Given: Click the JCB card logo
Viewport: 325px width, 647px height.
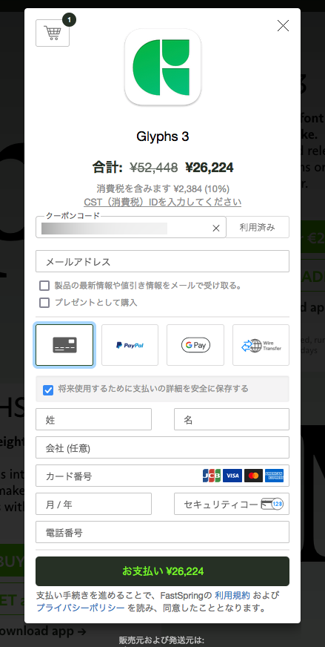Looking at the screenshot, I should [x=212, y=476].
